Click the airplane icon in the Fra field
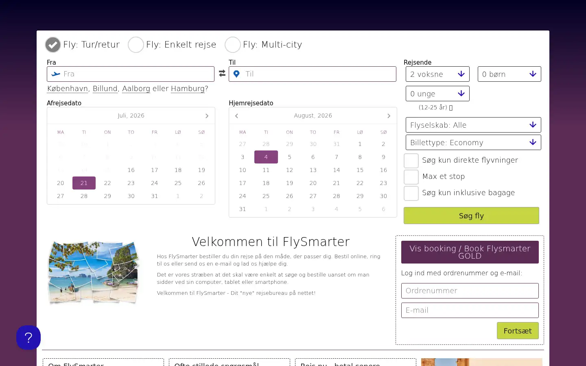 coord(56,74)
